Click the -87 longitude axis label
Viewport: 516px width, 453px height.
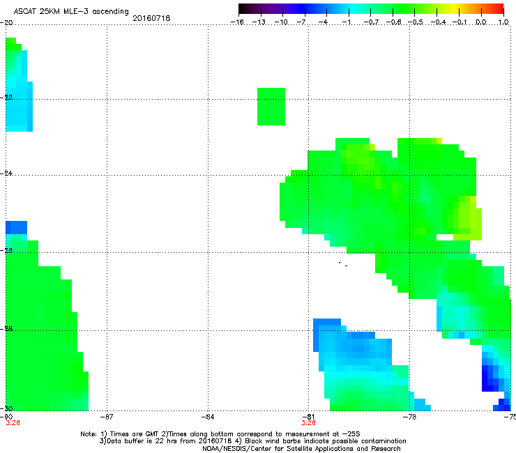106,417
